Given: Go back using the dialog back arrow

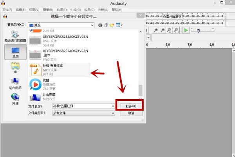Looking at the screenshot, I should click(x=100, y=25).
